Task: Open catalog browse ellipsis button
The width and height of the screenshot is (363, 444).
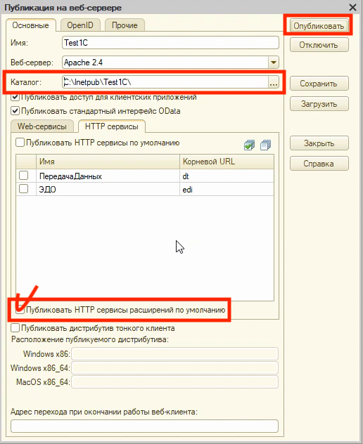Action: (274, 82)
